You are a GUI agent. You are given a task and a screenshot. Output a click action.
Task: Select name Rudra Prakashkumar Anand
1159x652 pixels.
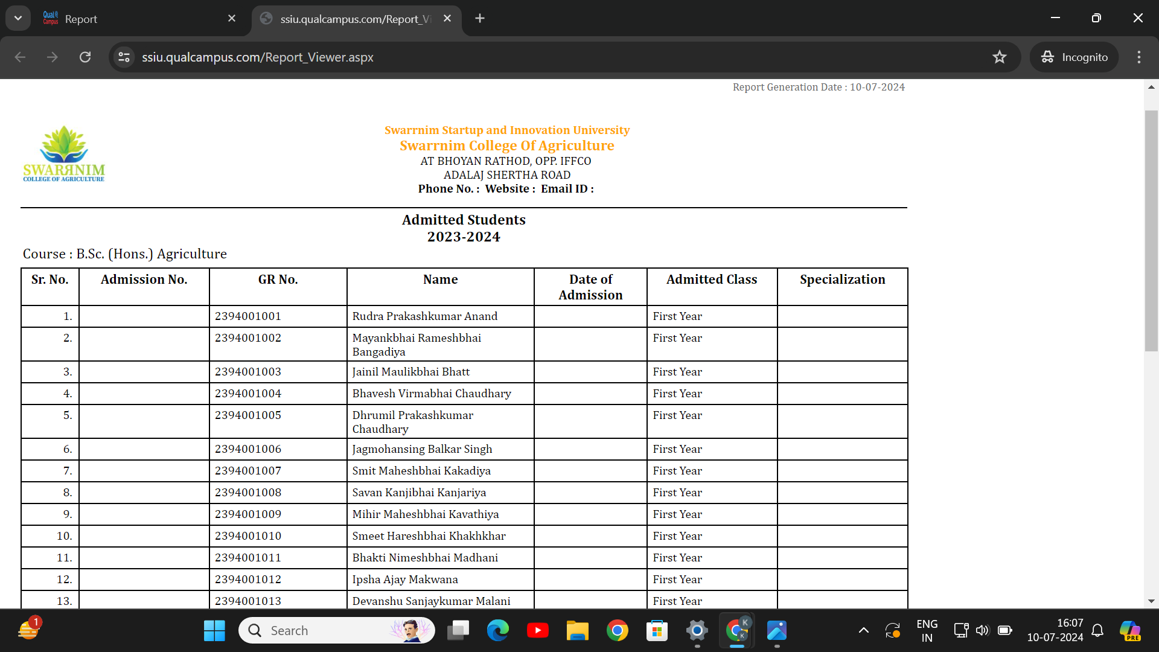(x=425, y=316)
